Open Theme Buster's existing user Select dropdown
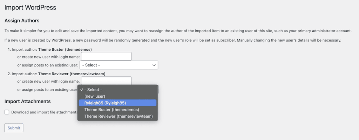Screen dimensions: 359x140 [x=118, y=65]
